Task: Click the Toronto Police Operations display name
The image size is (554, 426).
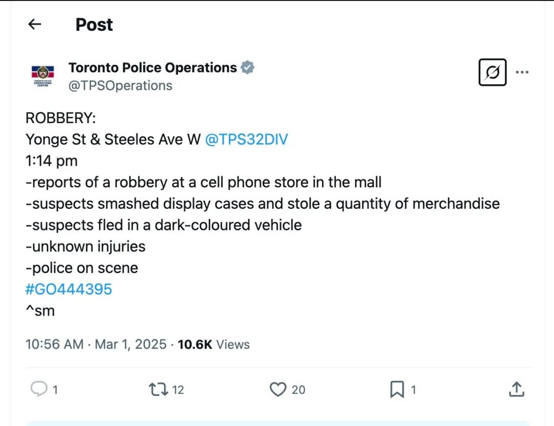Action: click(x=153, y=68)
